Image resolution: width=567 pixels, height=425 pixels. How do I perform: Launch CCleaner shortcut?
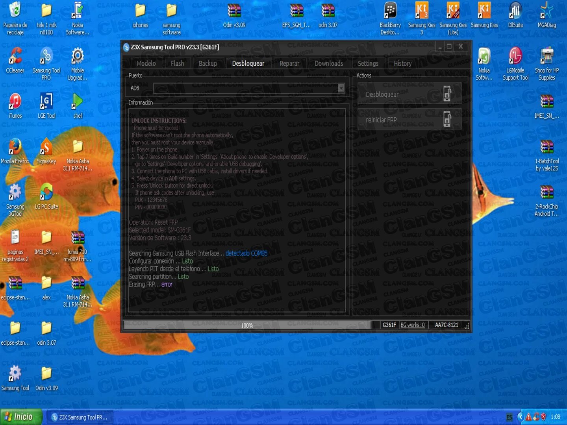coord(15,61)
